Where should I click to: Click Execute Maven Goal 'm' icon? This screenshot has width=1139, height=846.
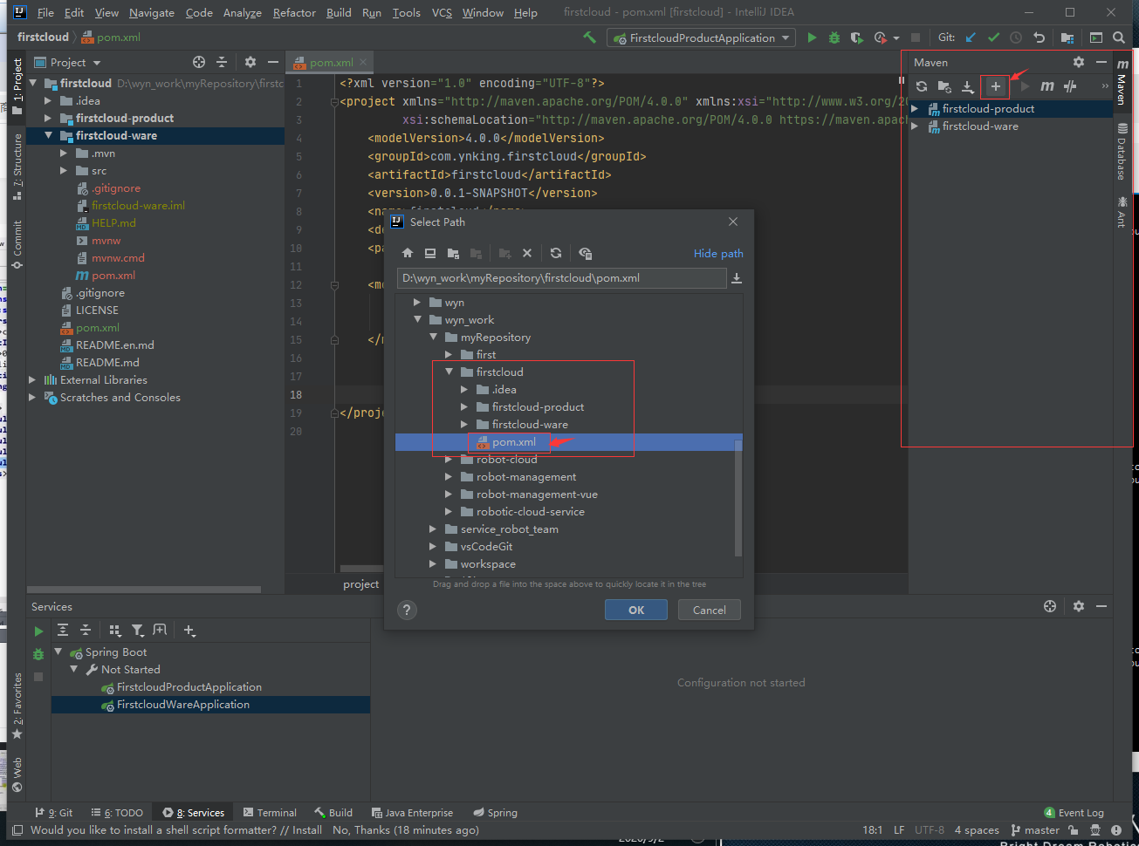tap(1047, 86)
